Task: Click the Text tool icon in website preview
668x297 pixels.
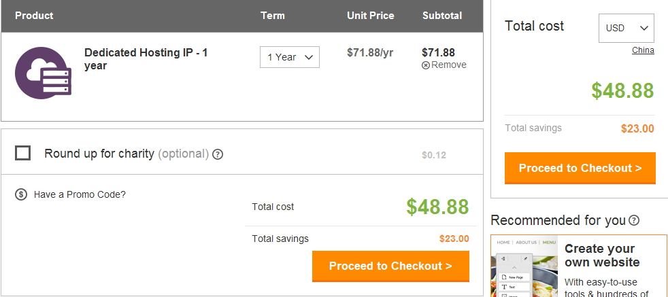Action: [x=505, y=287]
